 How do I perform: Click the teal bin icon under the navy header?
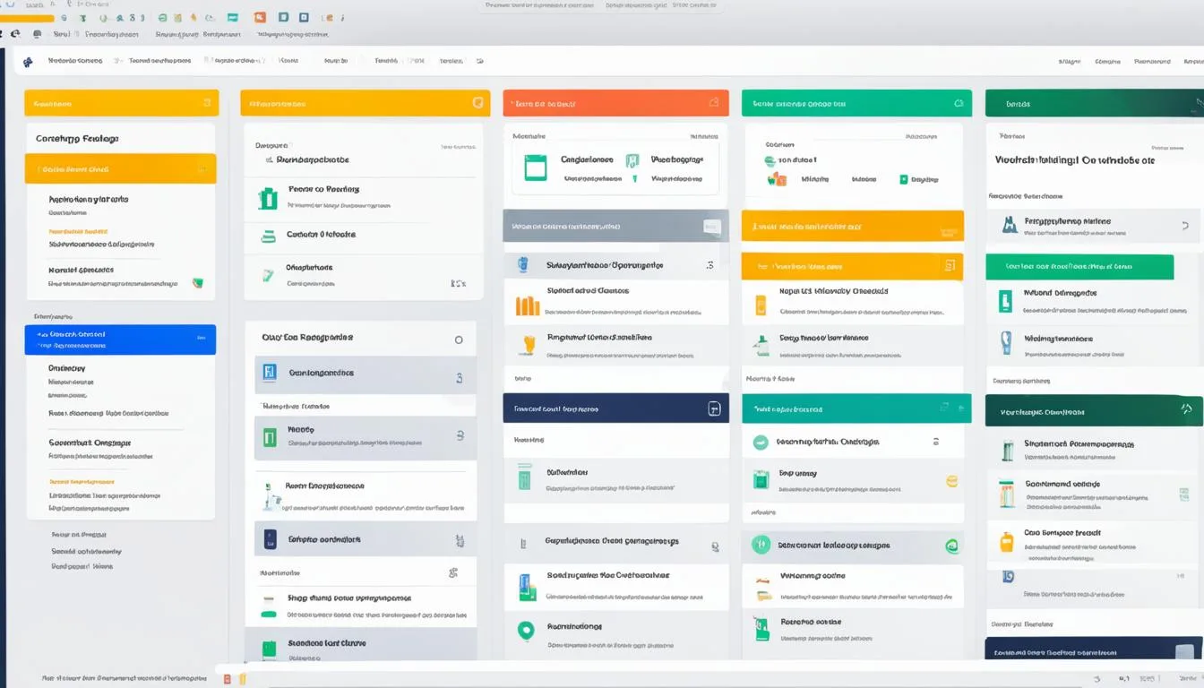[x=525, y=477]
